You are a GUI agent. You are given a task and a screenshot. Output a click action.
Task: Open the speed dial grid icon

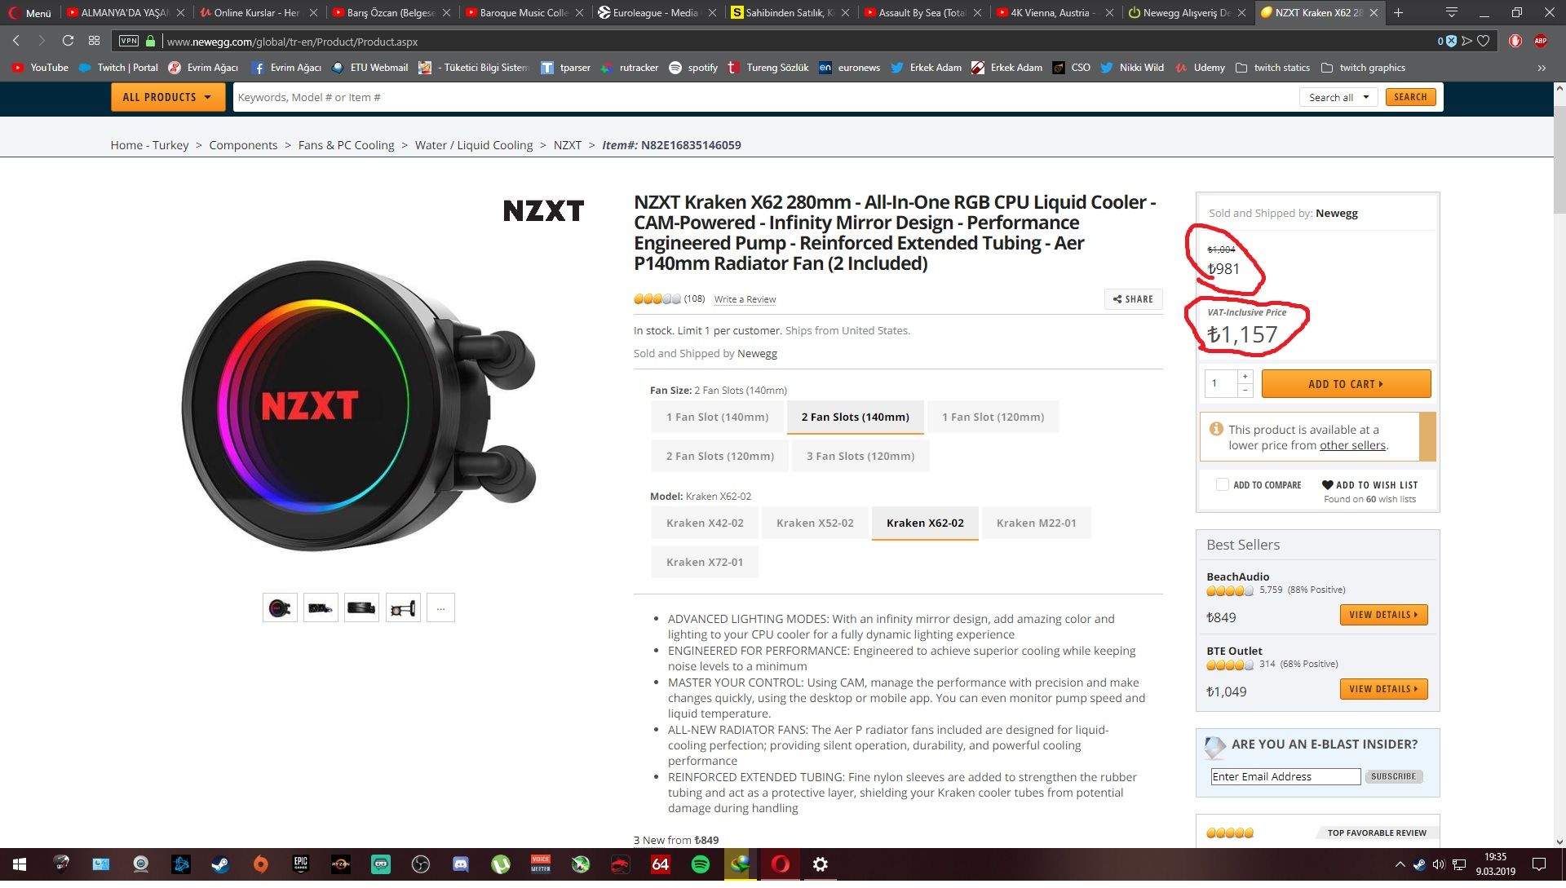pos(94,41)
